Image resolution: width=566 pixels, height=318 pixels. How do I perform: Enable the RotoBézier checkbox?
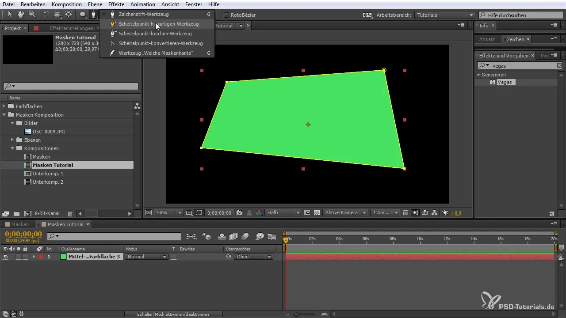227,15
